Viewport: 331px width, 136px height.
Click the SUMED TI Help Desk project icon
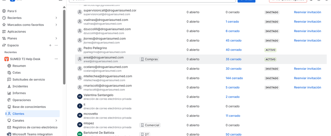click(7, 59)
